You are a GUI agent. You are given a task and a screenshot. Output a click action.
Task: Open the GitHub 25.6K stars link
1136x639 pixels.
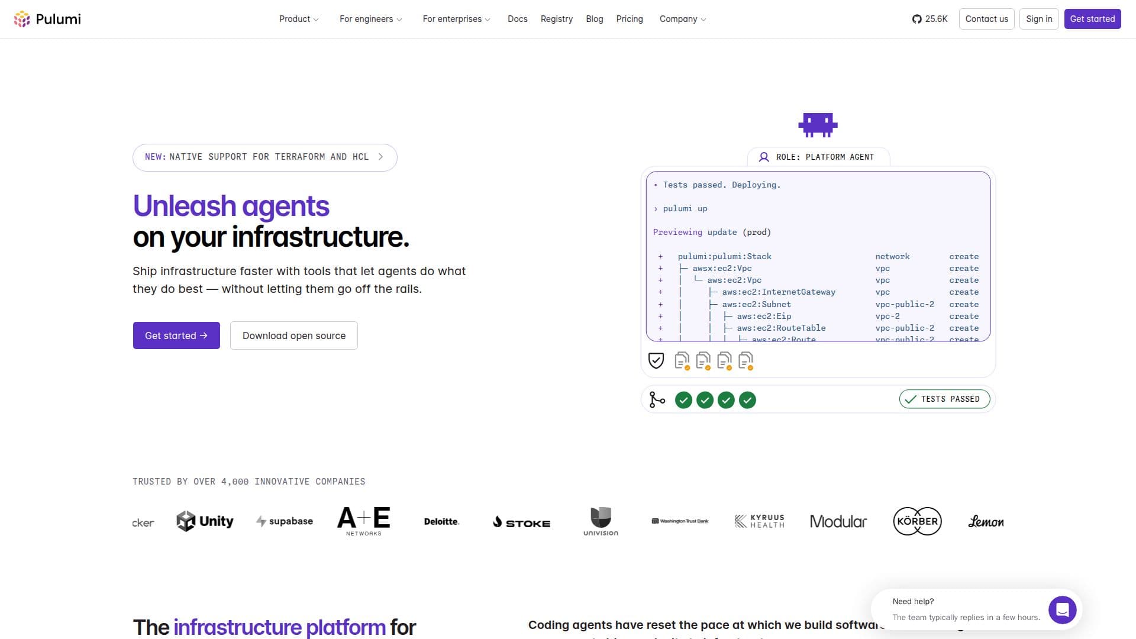pyautogui.click(x=930, y=19)
